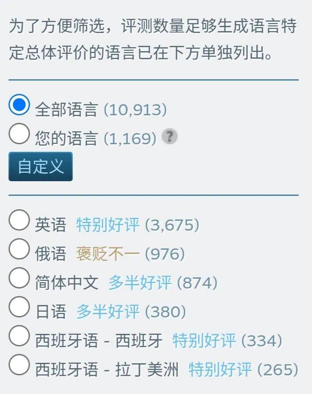Click the 您的语言 text label
312x394 pixels.
tap(66, 139)
